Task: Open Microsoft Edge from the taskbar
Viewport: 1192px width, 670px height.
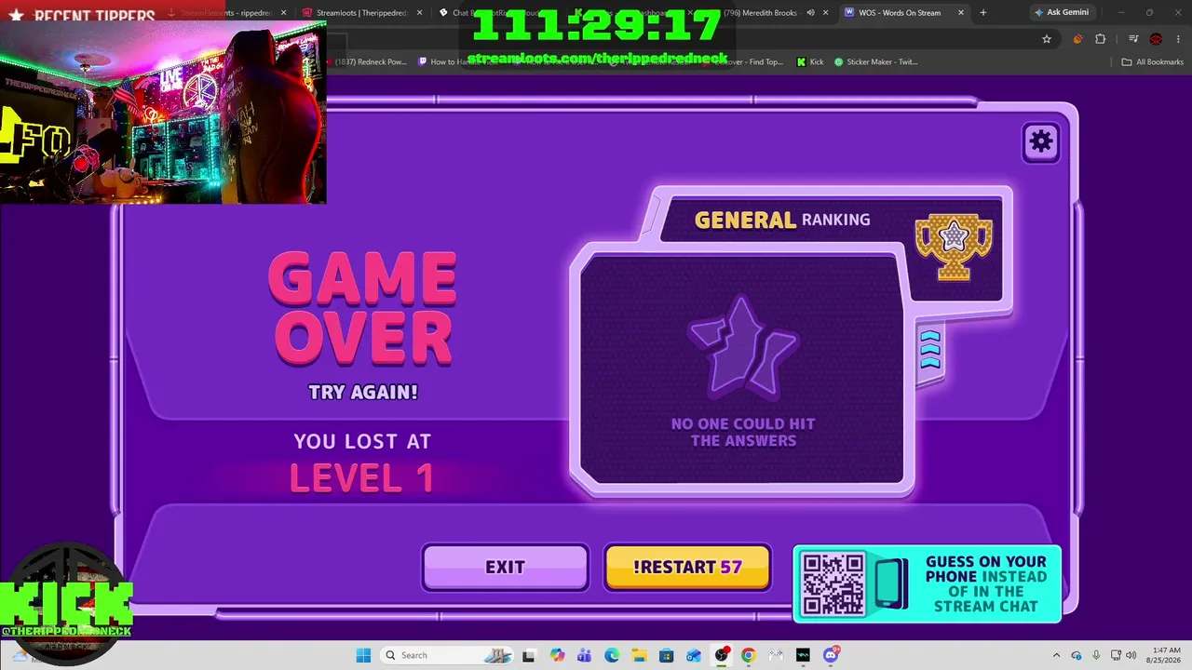Action: [x=612, y=655]
